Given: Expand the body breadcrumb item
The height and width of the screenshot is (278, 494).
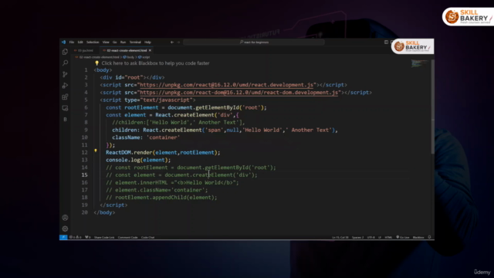Looking at the screenshot, I should click(129, 57).
